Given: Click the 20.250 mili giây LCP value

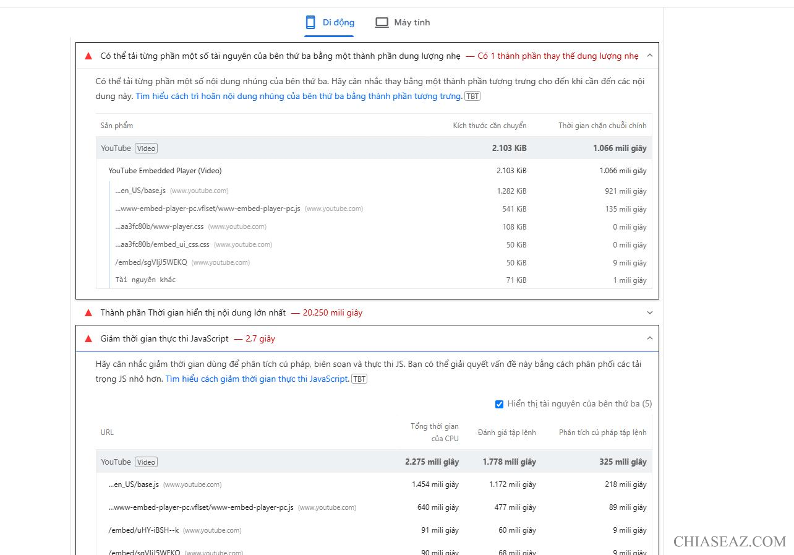Looking at the screenshot, I should click(x=333, y=313).
